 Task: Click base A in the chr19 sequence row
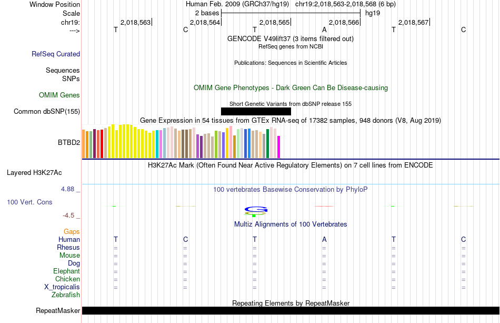pos(324,30)
